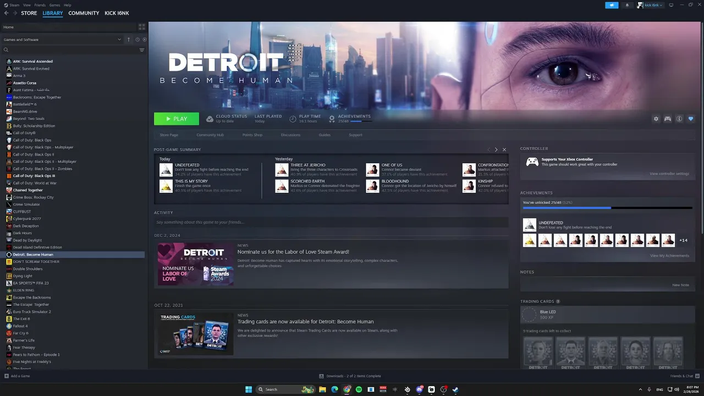
Task: Click the UNDEFEATED achievement icon in summary
Action: [166, 169]
